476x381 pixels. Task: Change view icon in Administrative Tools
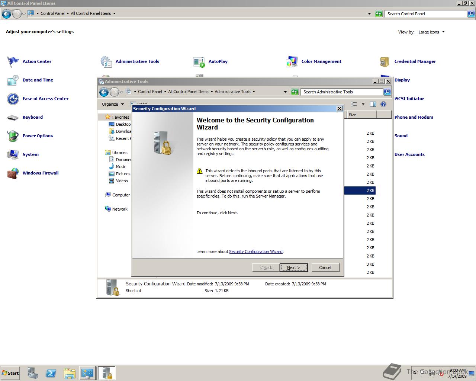tap(354, 104)
